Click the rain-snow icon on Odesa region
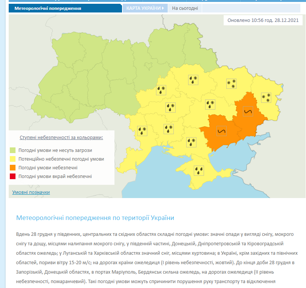Screen dimensions: 306x288 tap(142, 130)
